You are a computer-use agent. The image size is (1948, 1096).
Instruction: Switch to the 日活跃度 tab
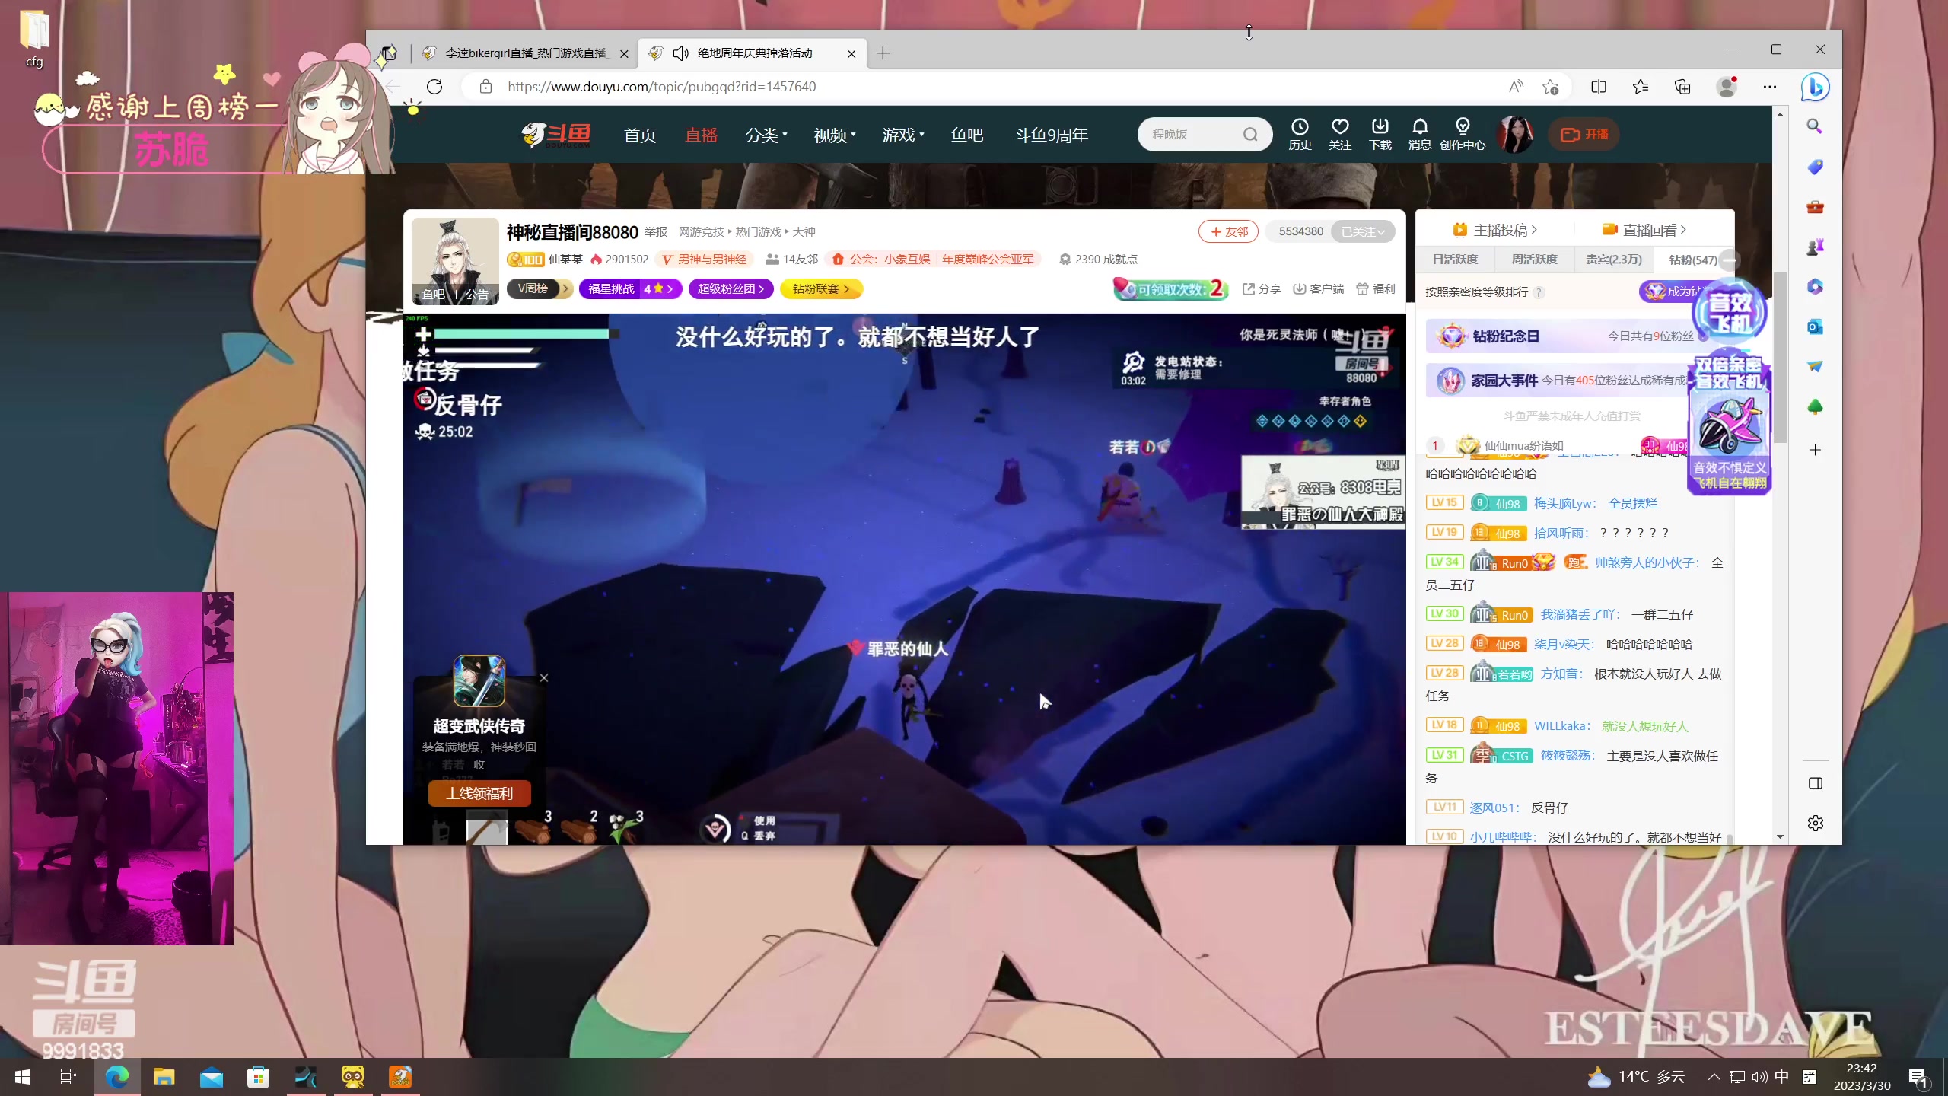point(1455,260)
